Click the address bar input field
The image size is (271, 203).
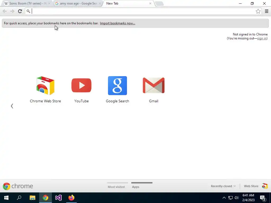(x=143, y=11)
